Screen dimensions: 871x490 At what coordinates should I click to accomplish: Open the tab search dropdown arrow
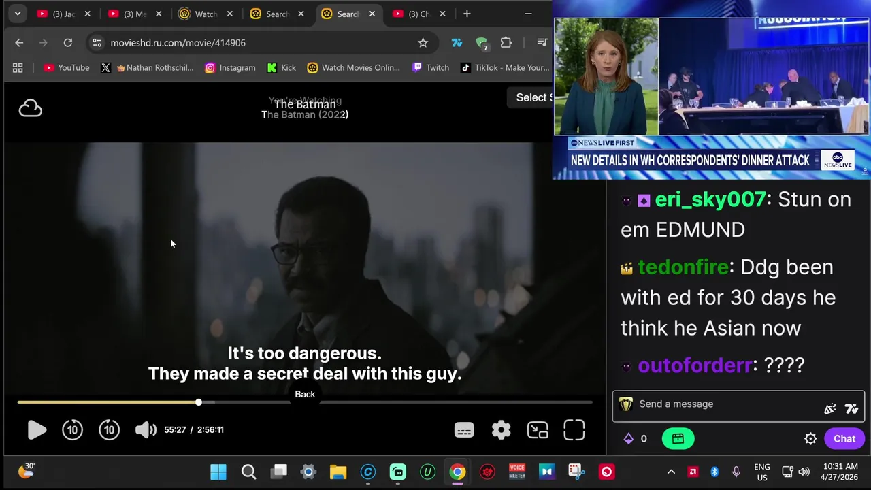(x=18, y=14)
